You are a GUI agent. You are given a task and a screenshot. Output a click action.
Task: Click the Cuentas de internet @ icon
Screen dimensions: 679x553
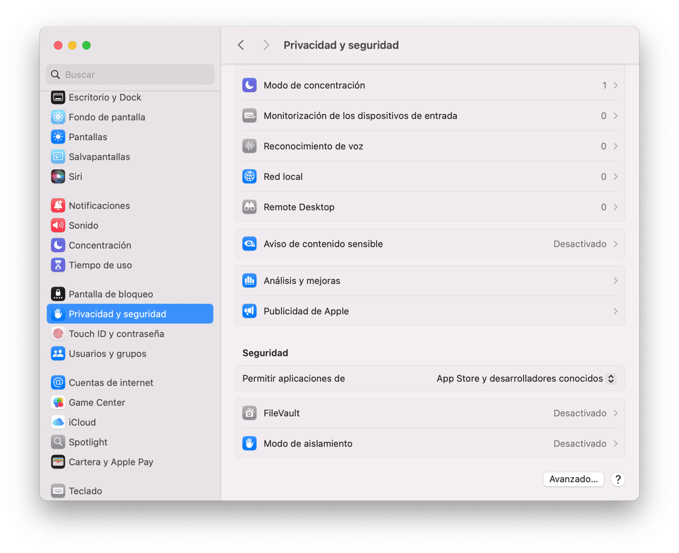[x=58, y=383]
